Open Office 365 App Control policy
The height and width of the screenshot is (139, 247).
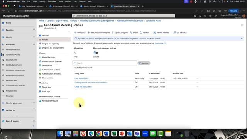[x=83, y=87]
